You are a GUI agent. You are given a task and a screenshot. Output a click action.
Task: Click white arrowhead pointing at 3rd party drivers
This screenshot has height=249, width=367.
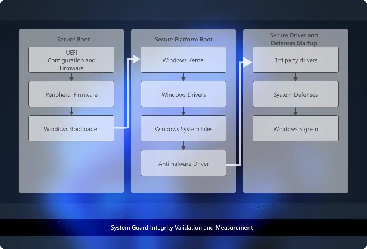(248, 62)
